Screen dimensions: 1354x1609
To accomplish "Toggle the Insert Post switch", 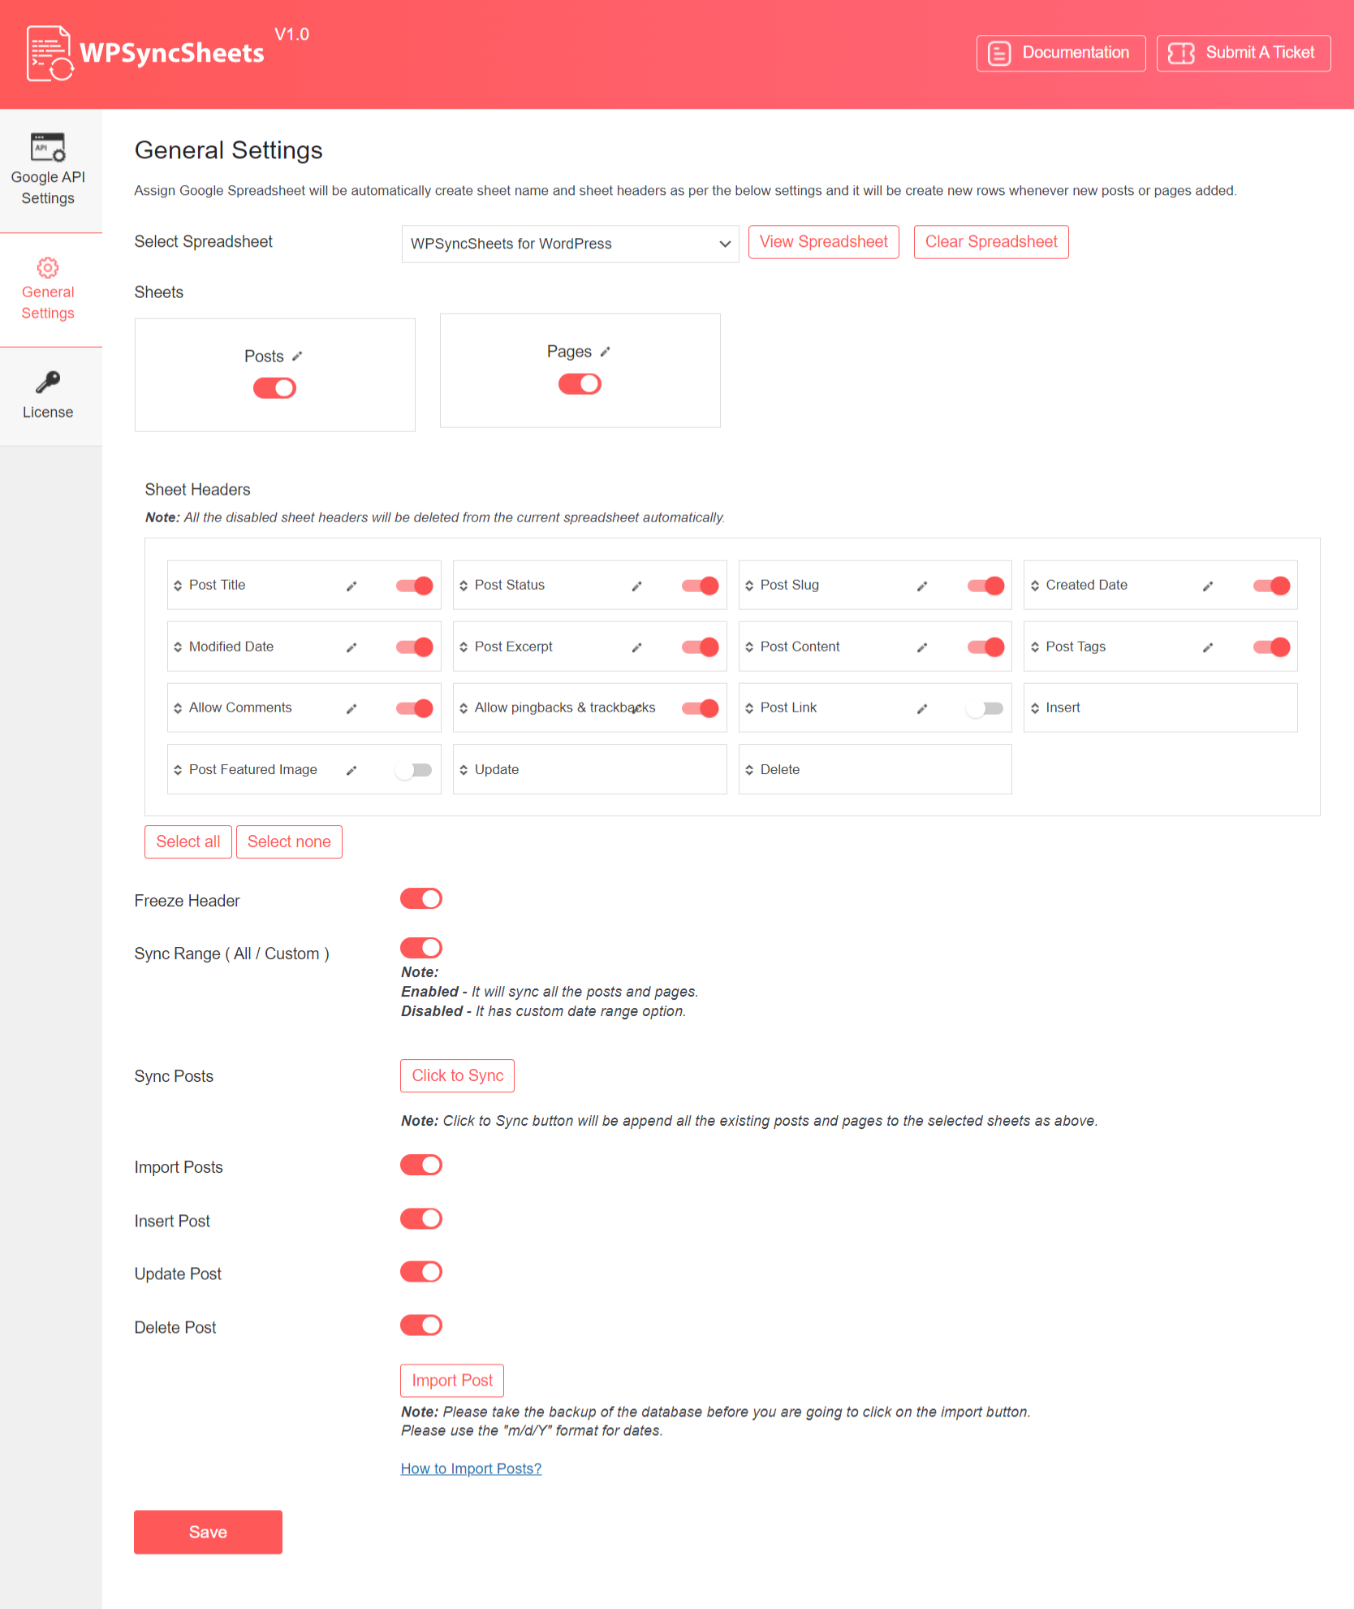I will click(x=421, y=1219).
